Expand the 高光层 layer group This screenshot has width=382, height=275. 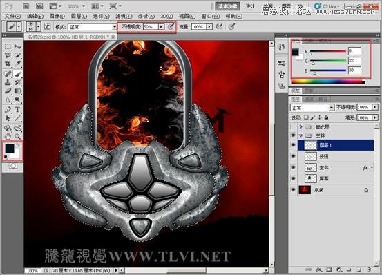tap(301, 126)
